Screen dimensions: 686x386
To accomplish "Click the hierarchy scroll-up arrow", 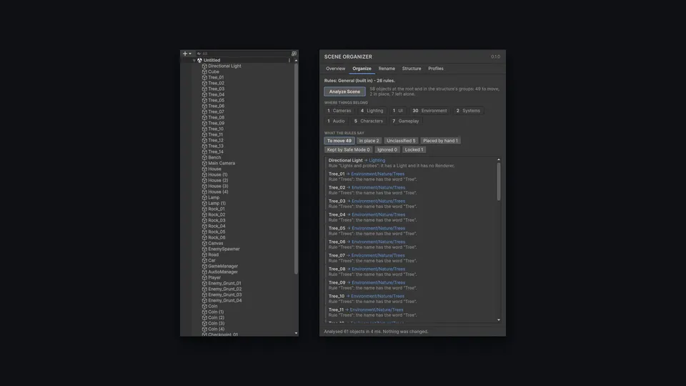I will (296, 60).
